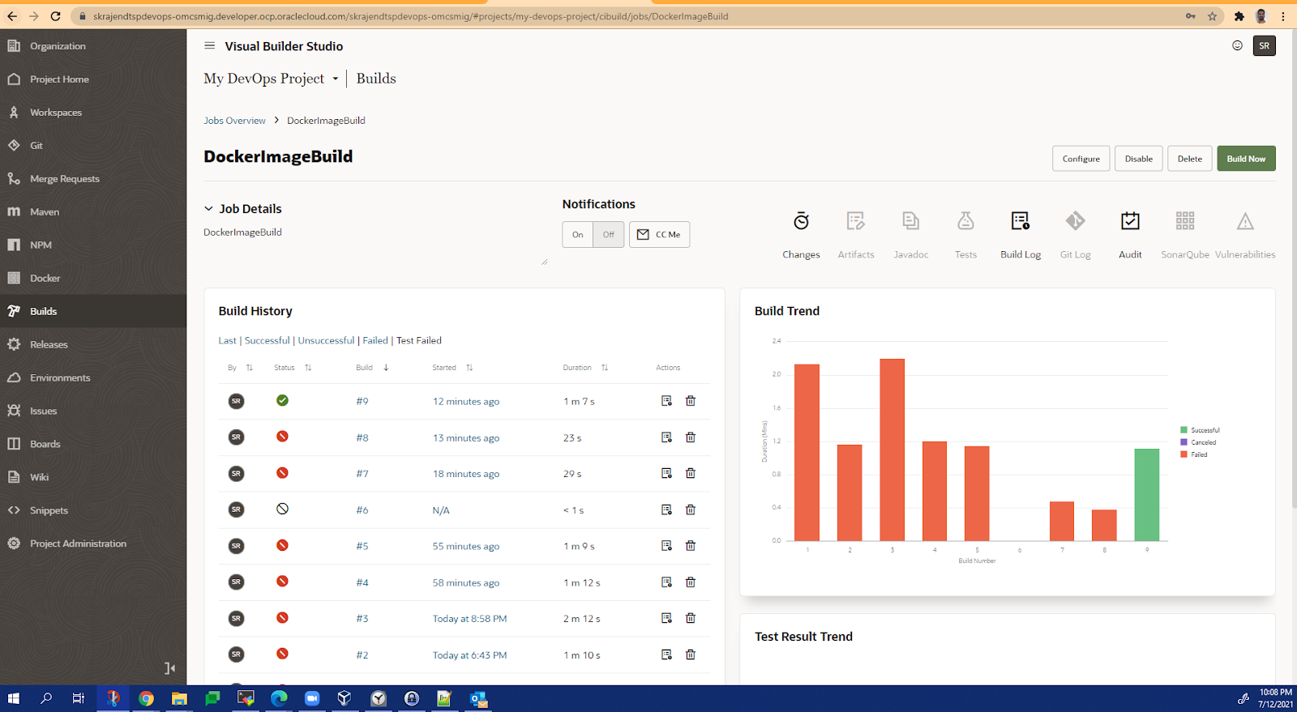
Task: Open the Build Log icon
Action: 1021,220
